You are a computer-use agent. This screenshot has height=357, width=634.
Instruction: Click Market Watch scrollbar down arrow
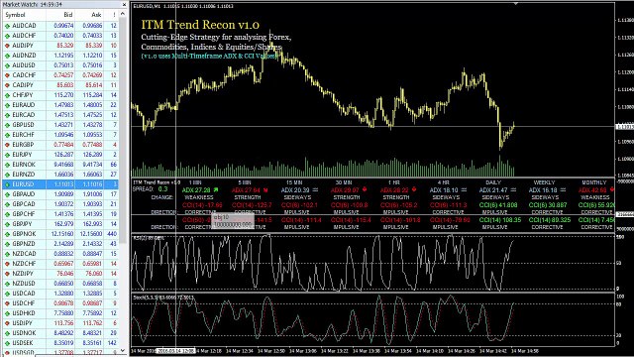[x=123, y=350]
